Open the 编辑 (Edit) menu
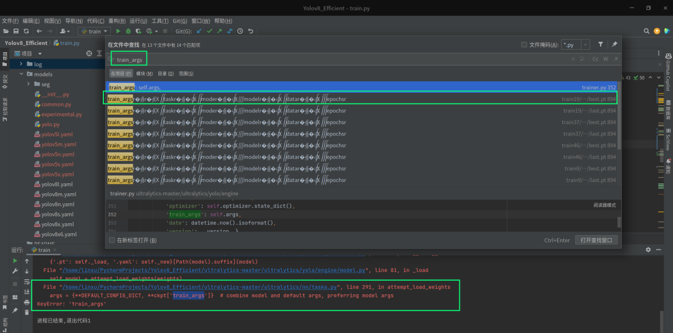 pos(31,21)
